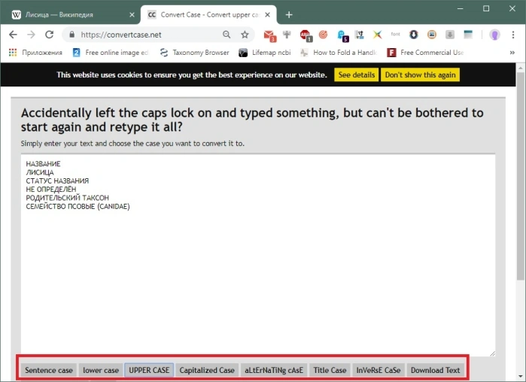
Task: Click inside the text conversion area
Action: click(258, 255)
